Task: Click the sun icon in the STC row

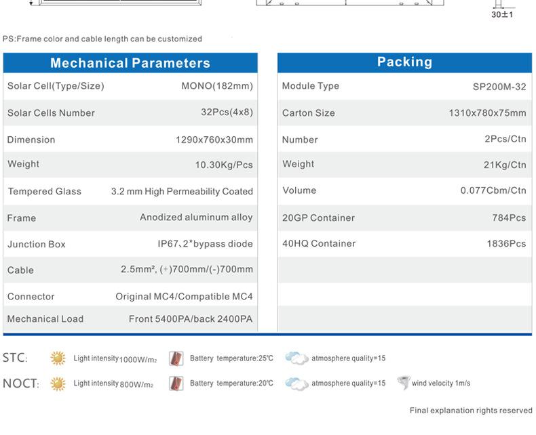Action: click(x=58, y=358)
